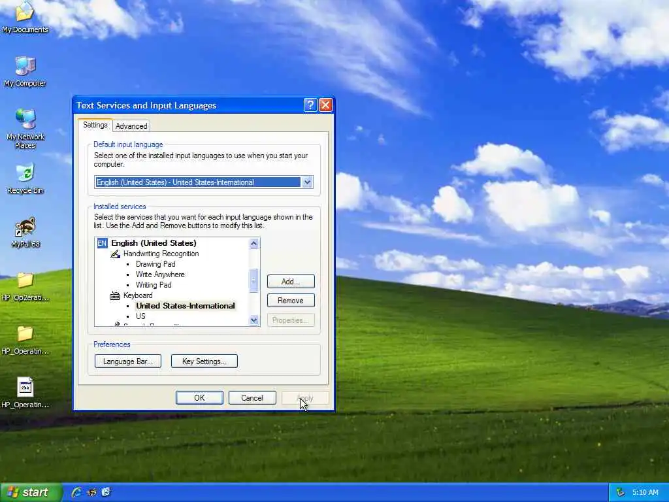This screenshot has width=669, height=502.
Task: Launch MyPal 68 browser shortcut
Action: 25,233
